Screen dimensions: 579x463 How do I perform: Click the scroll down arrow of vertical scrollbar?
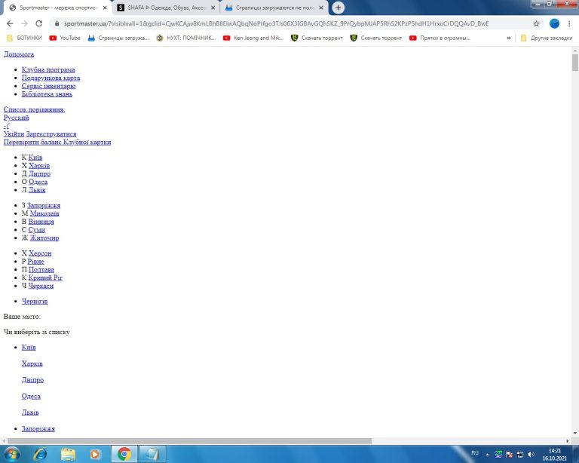[x=575, y=433]
